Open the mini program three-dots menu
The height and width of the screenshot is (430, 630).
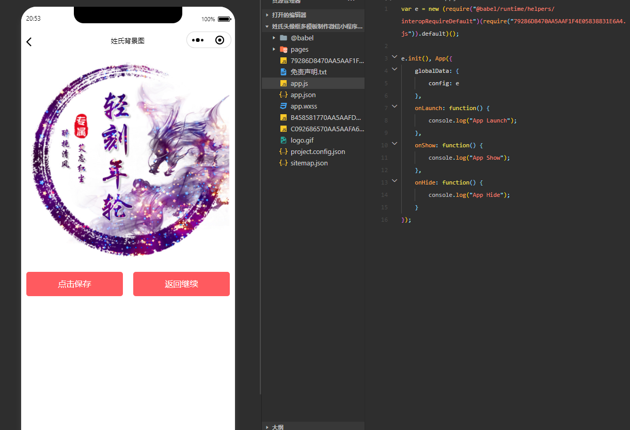[x=198, y=40]
